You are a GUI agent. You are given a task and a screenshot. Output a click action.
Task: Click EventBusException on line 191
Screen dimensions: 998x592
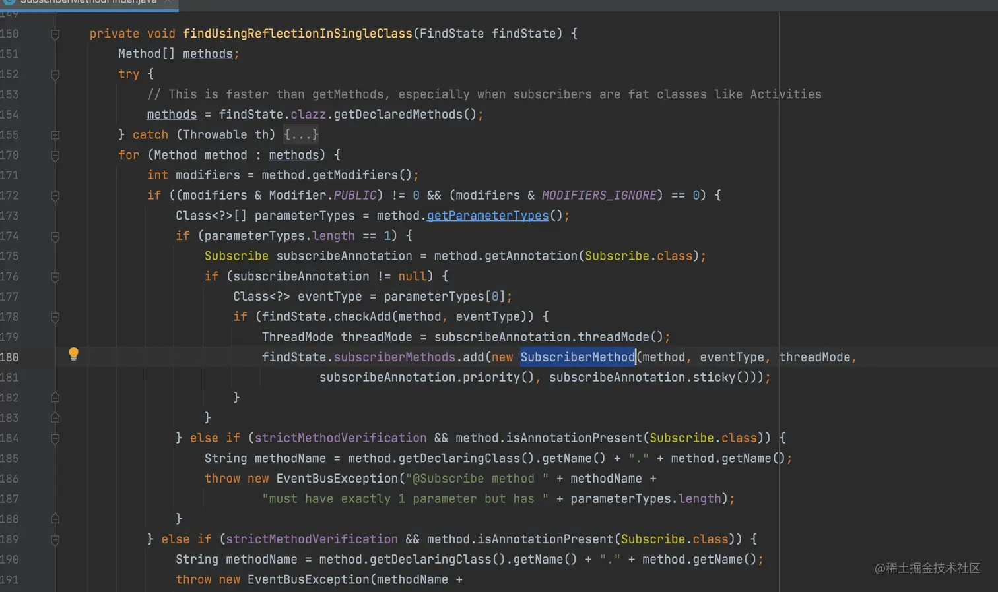tap(308, 579)
